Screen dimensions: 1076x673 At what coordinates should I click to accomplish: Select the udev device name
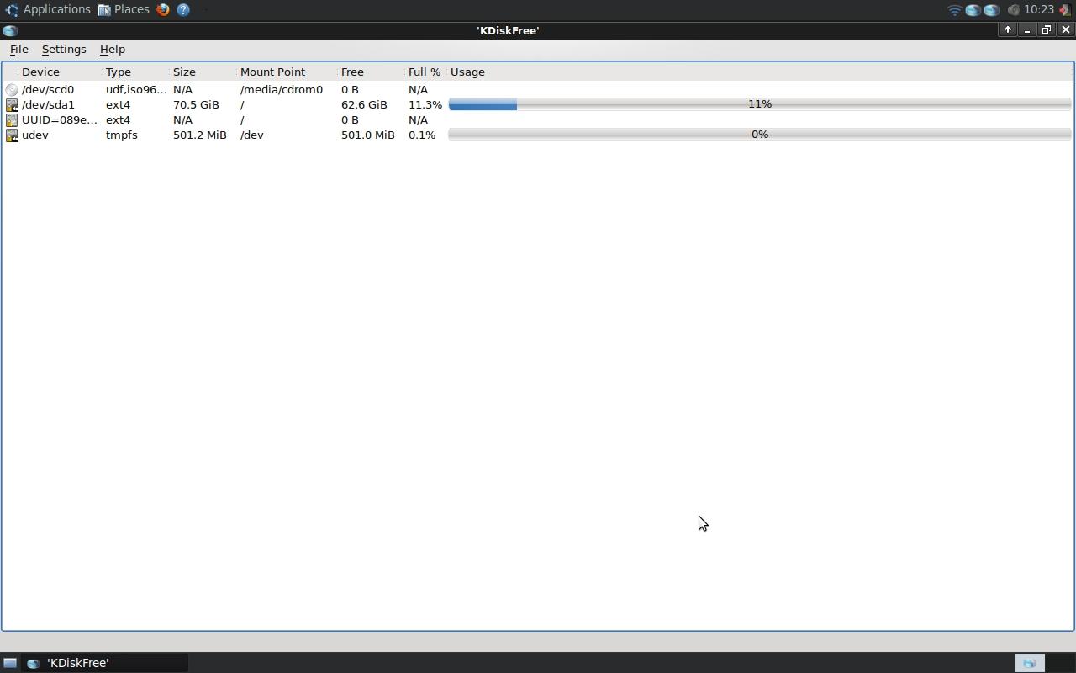(x=34, y=135)
